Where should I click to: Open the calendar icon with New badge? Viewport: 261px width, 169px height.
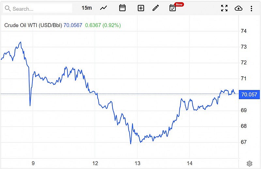[x=173, y=8]
